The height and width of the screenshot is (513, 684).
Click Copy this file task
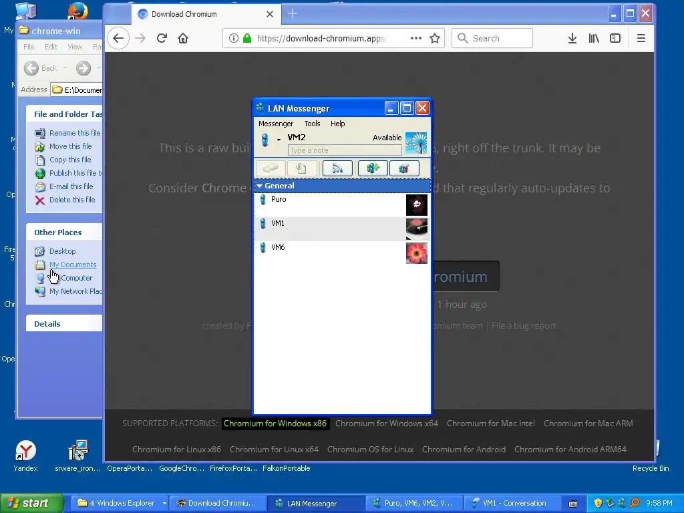click(x=70, y=160)
